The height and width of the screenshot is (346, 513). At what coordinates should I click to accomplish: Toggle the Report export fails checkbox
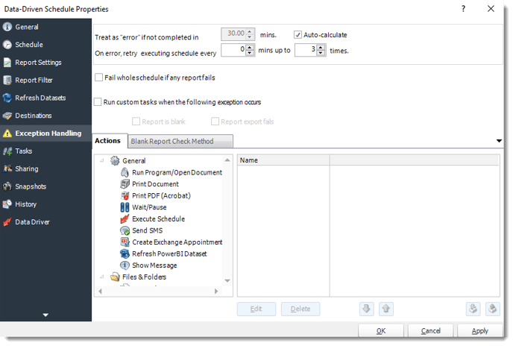(x=215, y=122)
